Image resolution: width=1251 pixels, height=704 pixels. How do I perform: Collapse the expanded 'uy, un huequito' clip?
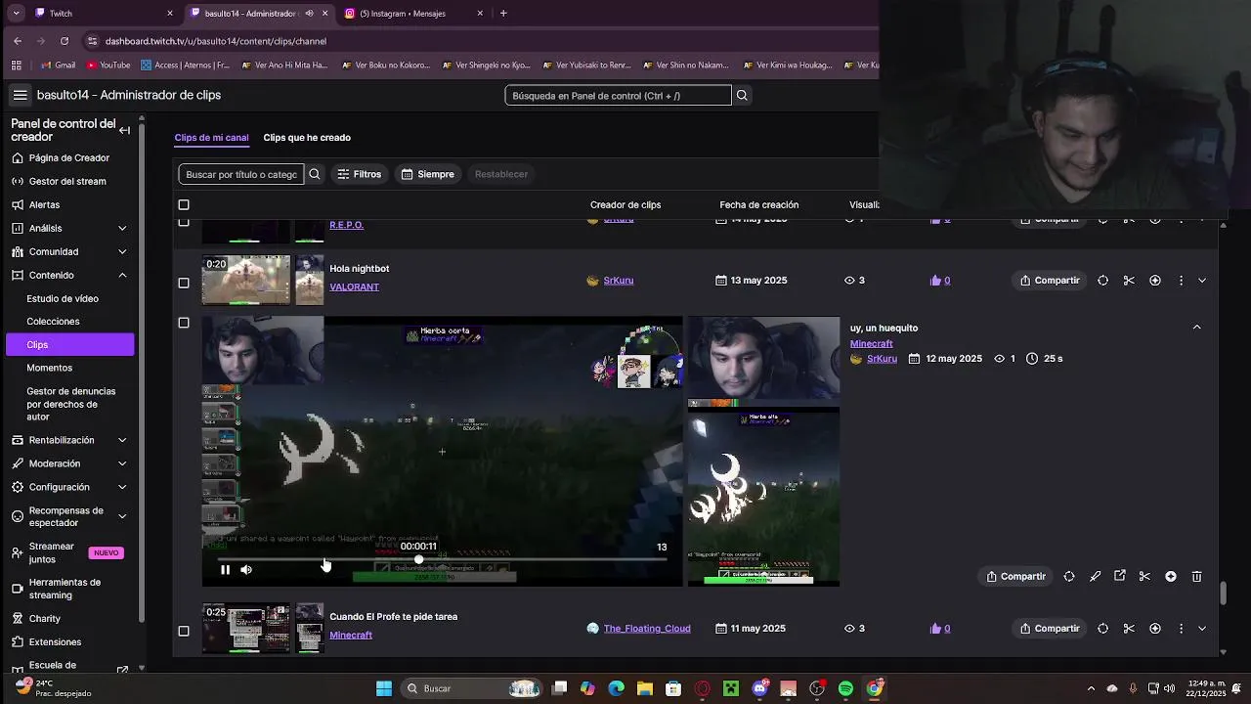coord(1196,328)
